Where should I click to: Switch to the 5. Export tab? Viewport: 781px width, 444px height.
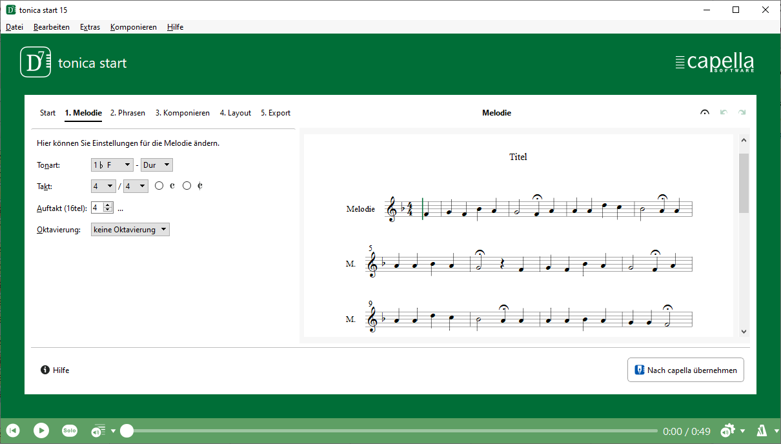(276, 113)
